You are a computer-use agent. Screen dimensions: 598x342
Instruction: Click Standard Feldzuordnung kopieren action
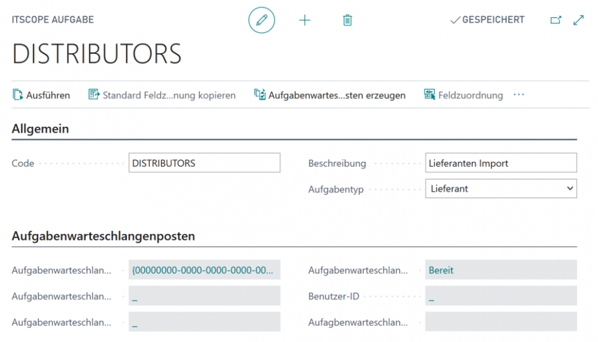click(x=162, y=95)
